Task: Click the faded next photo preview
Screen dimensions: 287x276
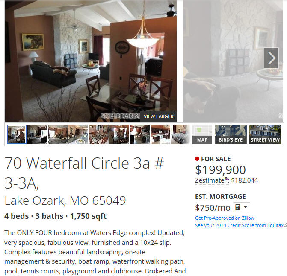Action: pyautogui.click(x=233, y=61)
